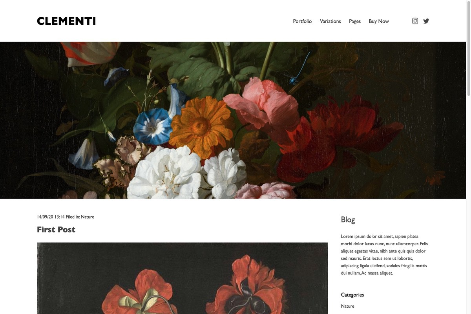The width and height of the screenshot is (471, 314).
Task: Click the Lorem ipsum blog description
Action: 385,255
